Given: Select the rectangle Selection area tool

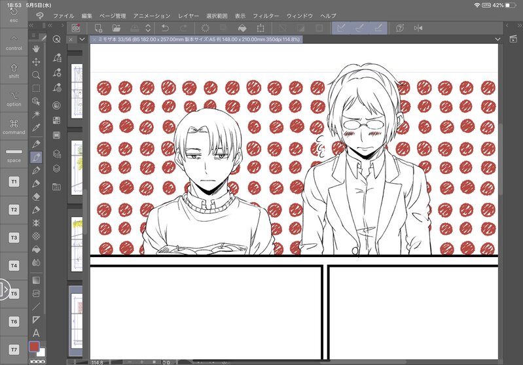Looking at the screenshot, I should click(36, 88).
